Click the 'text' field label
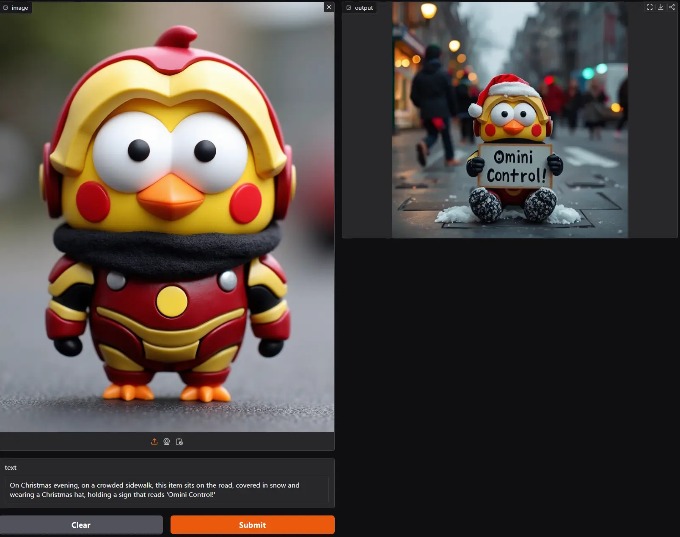 click(x=11, y=468)
